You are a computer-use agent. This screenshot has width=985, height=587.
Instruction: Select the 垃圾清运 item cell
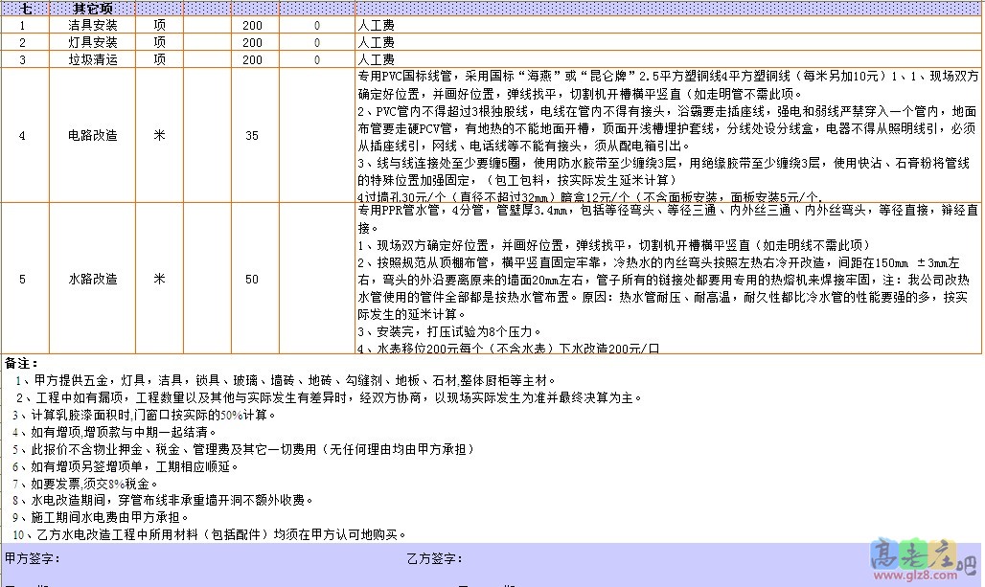point(94,60)
